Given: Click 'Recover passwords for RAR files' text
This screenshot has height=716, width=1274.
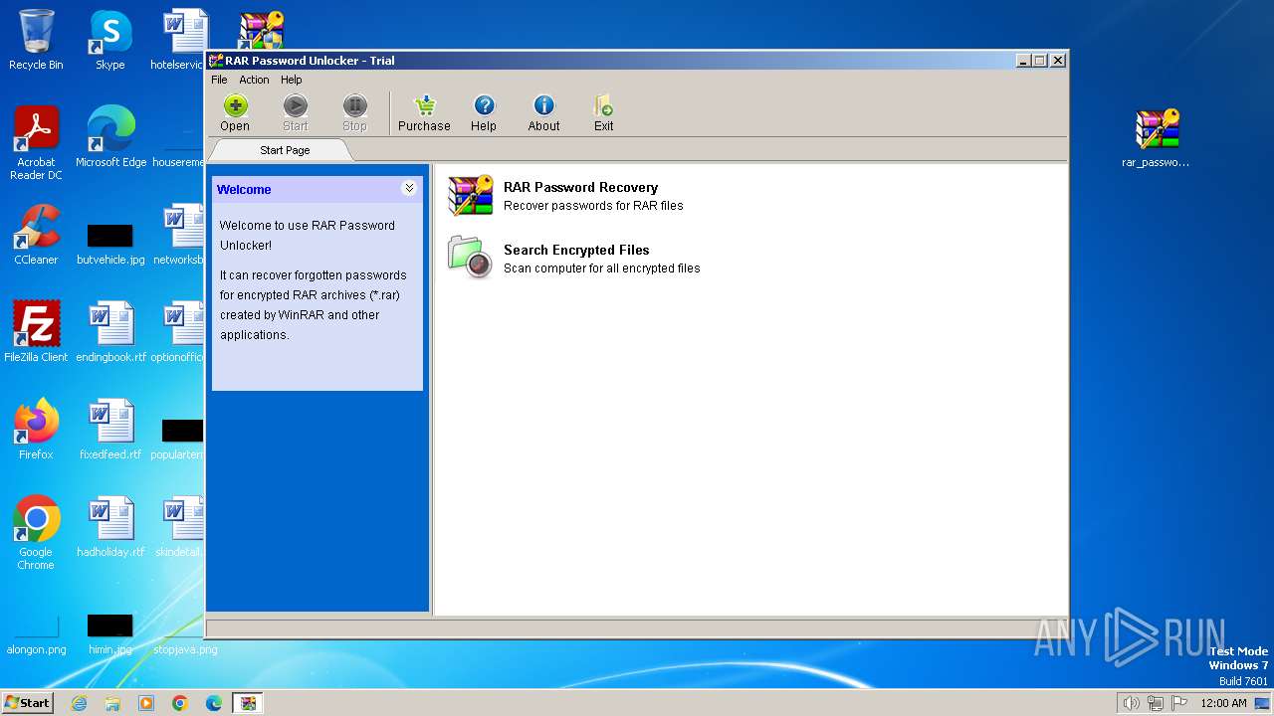Looking at the screenshot, I should [x=593, y=206].
